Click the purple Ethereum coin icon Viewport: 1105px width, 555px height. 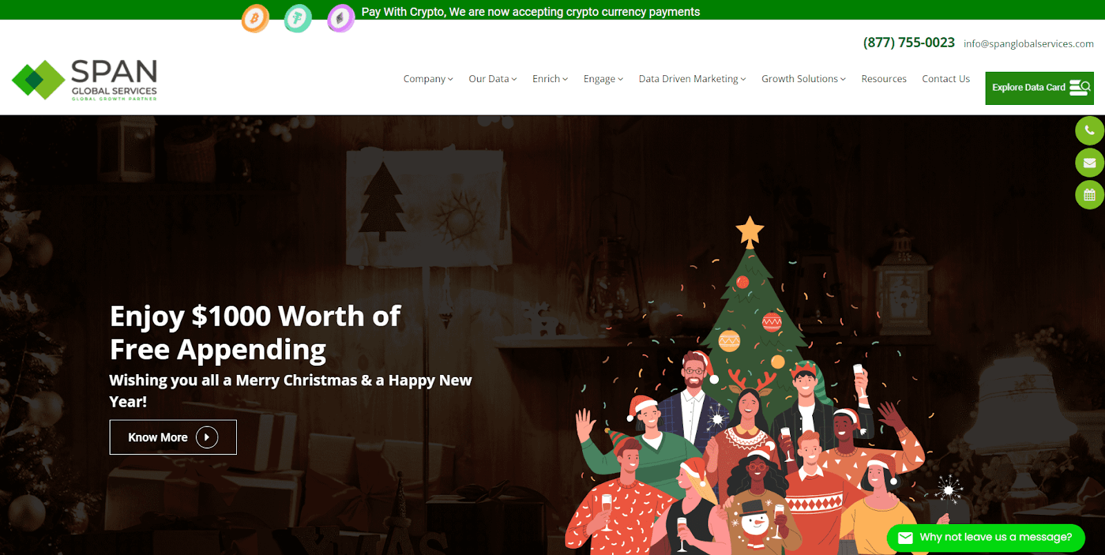coord(340,19)
